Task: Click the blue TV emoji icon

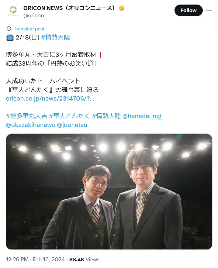Action: (10, 37)
